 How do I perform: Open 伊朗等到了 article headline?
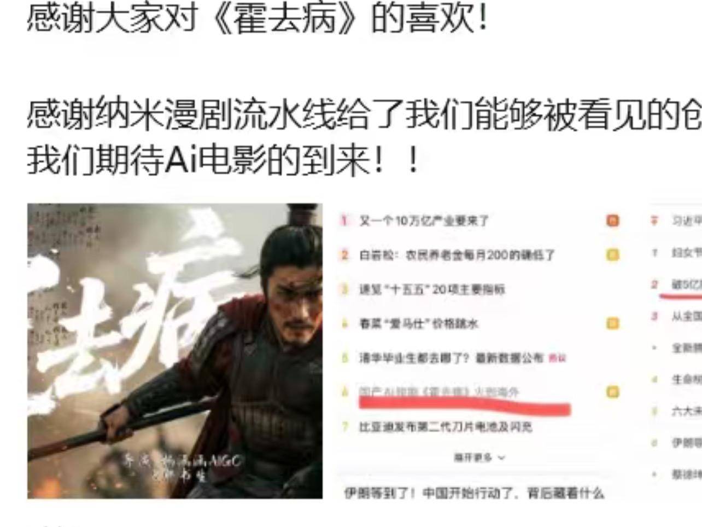point(474,493)
